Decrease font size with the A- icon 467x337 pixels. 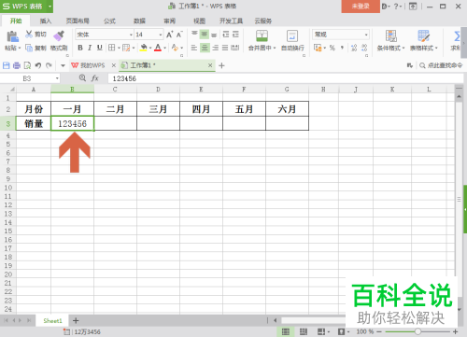(179, 35)
